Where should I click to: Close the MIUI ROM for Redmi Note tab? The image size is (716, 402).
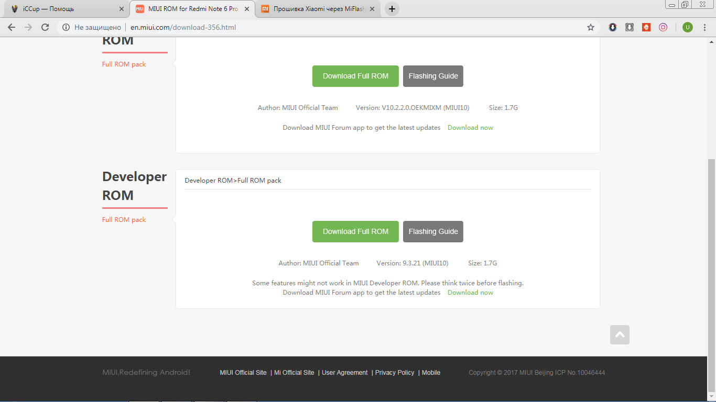[247, 9]
